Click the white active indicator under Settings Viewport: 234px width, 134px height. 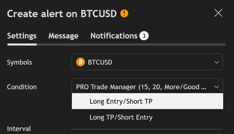coord(22,44)
